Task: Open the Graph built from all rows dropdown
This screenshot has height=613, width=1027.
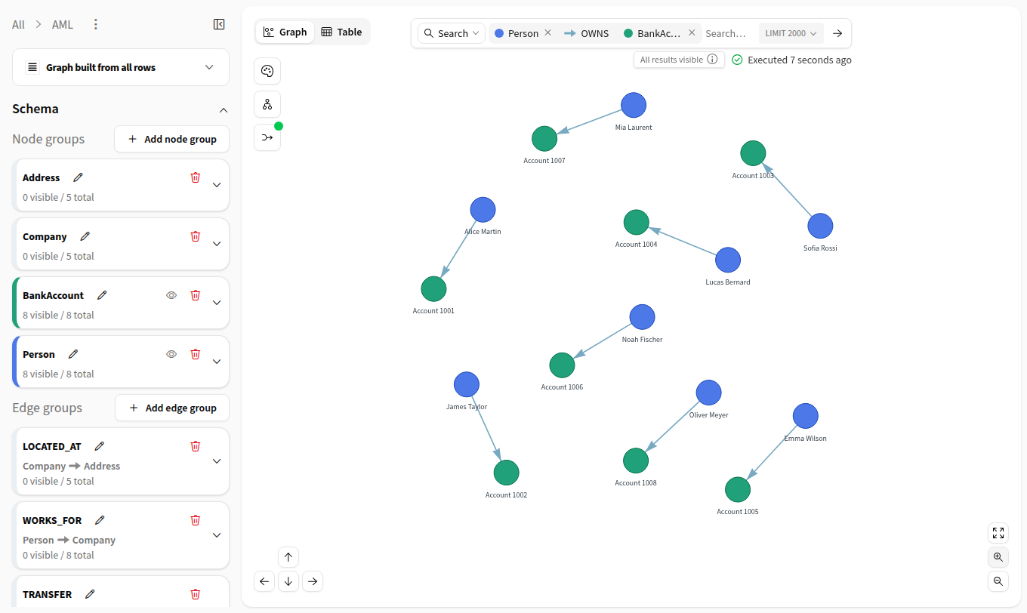Action: pyautogui.click(x=121, y=67)
